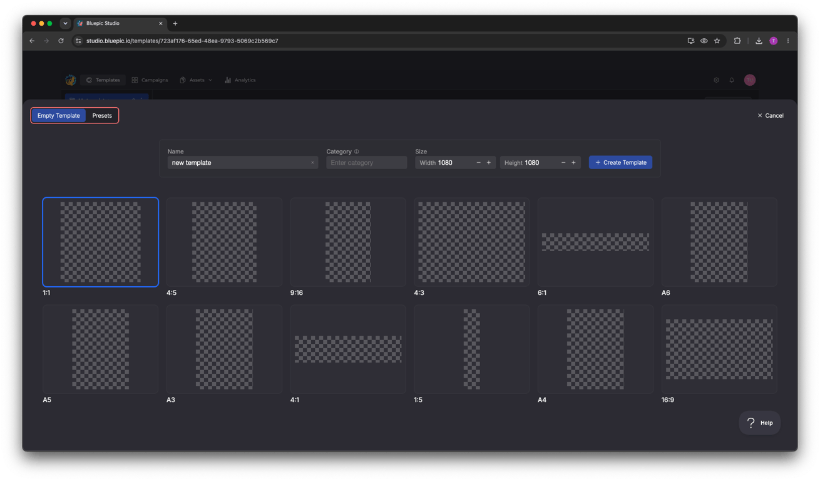
Task: Clear the Name field with x icon
Action: coord(312,163)
